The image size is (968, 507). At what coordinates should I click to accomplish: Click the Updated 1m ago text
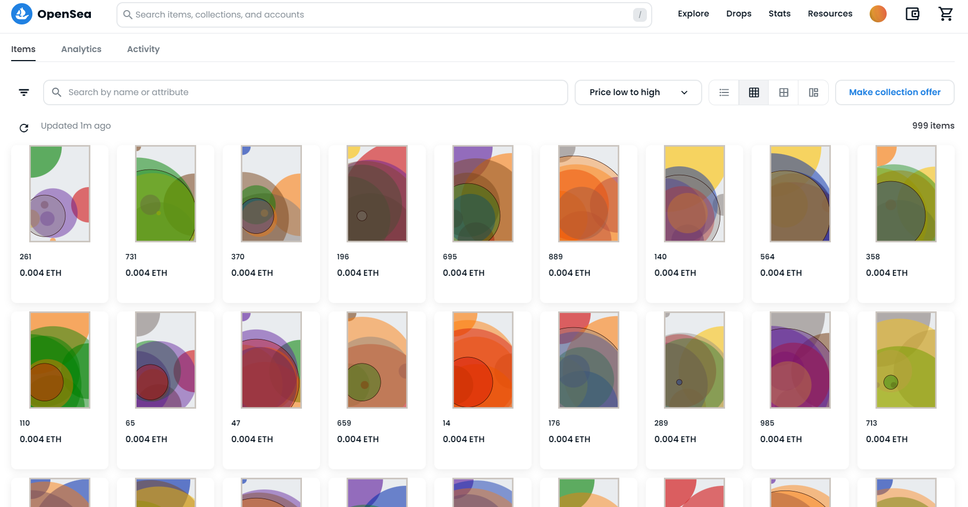pyautogui.click(x=76, y=126)
